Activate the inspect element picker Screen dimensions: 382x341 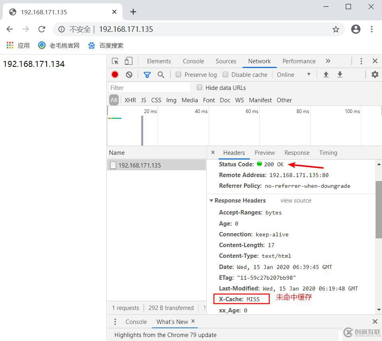click(115, 61)
